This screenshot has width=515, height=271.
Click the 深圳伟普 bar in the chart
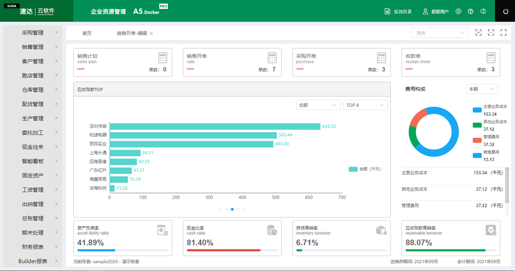pos(215,126)
